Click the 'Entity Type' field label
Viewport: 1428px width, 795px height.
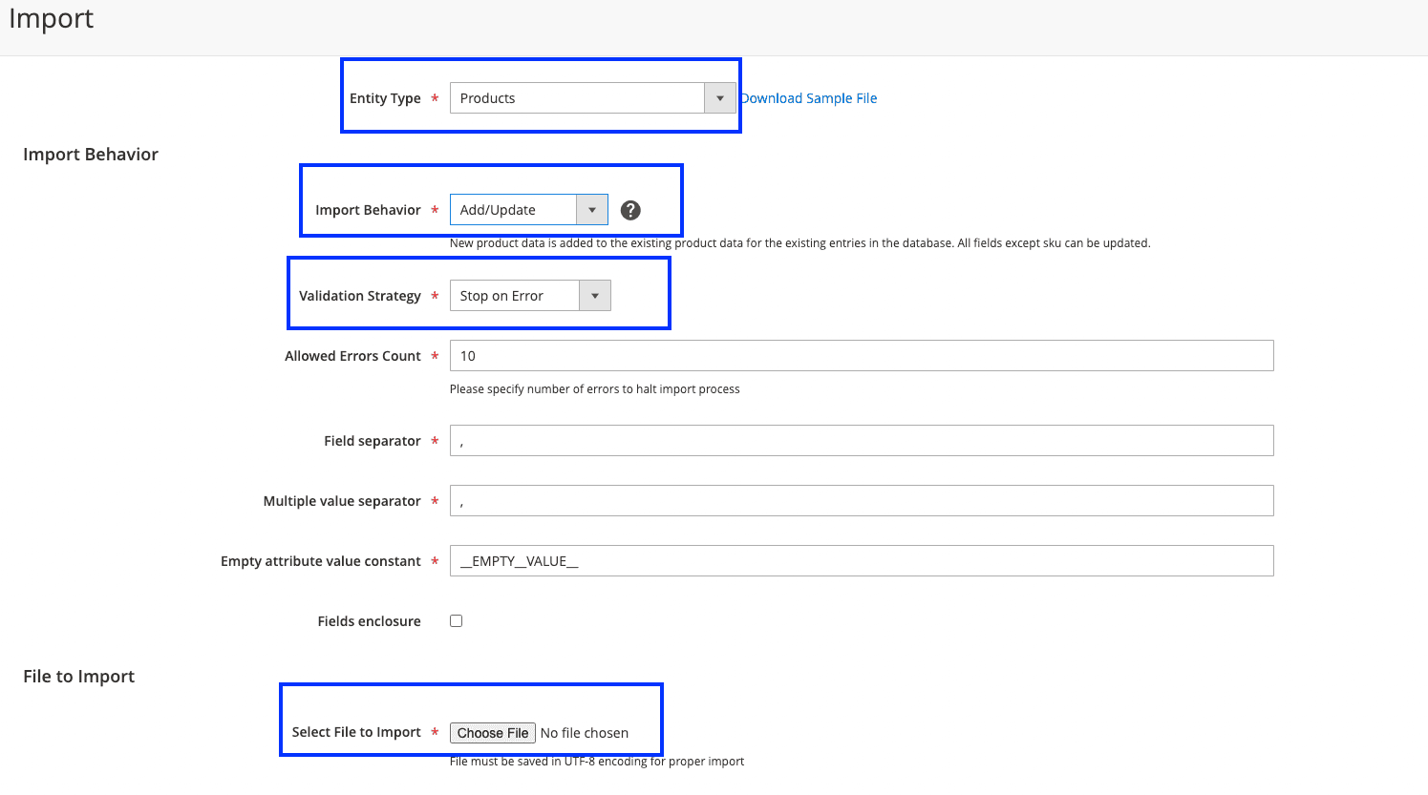(x=385, y=98)
